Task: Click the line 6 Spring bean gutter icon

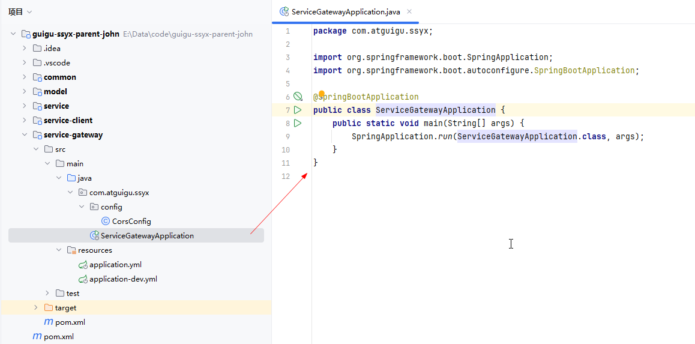Action: pos(298,97)
